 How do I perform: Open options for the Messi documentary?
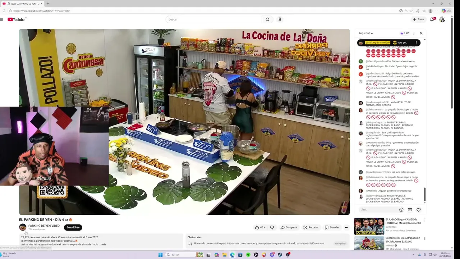point(425,220)
